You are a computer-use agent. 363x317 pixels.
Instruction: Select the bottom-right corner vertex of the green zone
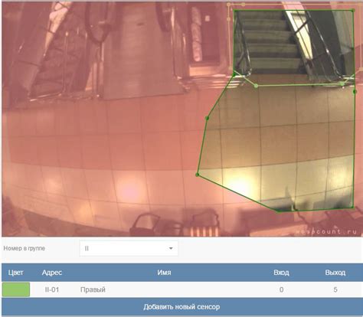pyautogui.click(x=352, y=207)
